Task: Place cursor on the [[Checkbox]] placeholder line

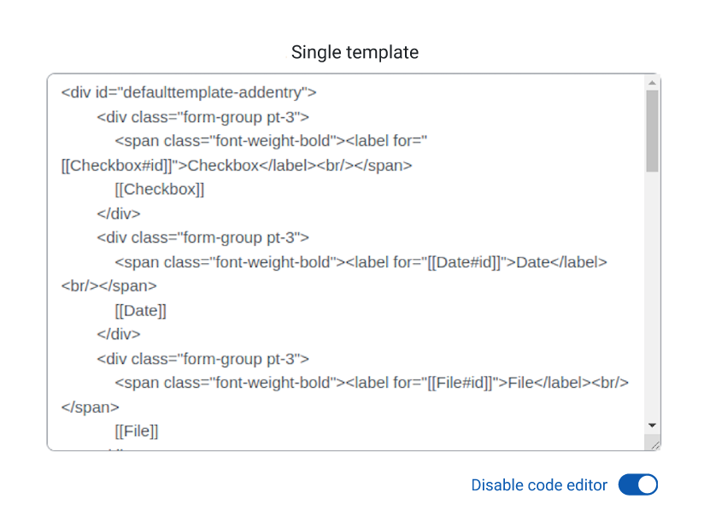Action: tap(160, 190)
